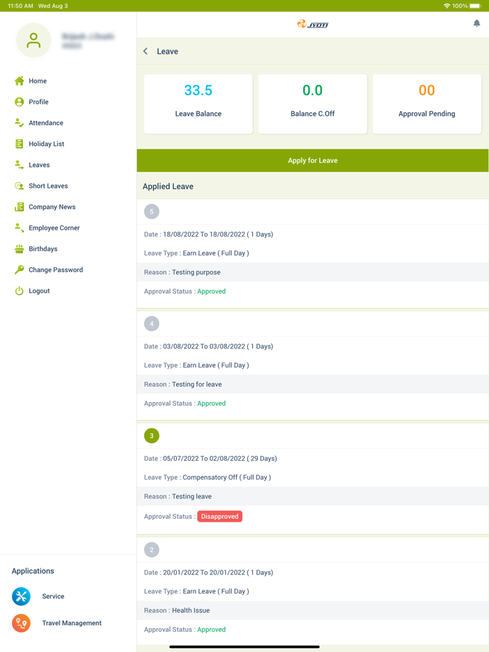Select the 03/08/2022 leave date row
This screenshot has width=489, height=652.
click(x=312, y=346)
